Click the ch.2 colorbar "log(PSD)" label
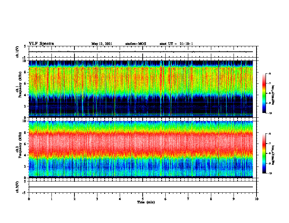Viewport: 289px width, 223px height. coord(273,155)
